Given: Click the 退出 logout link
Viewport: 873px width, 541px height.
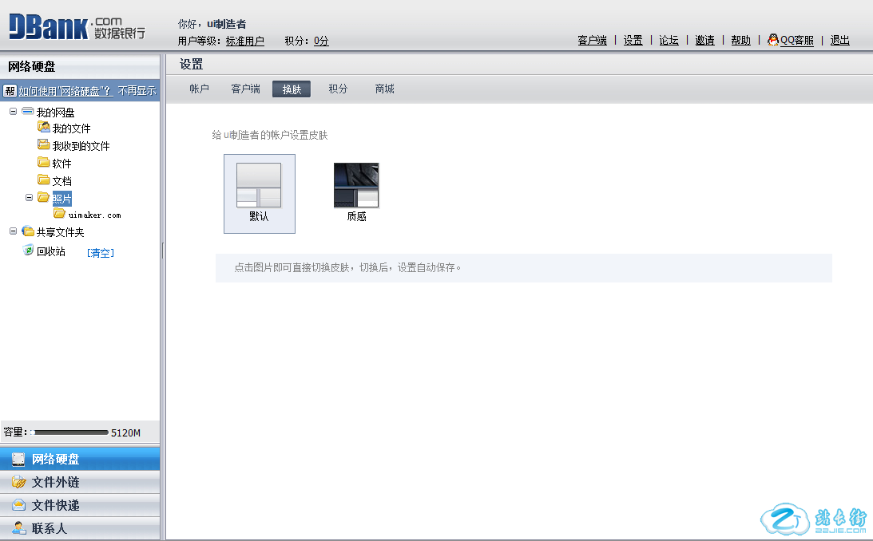Looking at the screenshot, I should (x=839, y=41).
